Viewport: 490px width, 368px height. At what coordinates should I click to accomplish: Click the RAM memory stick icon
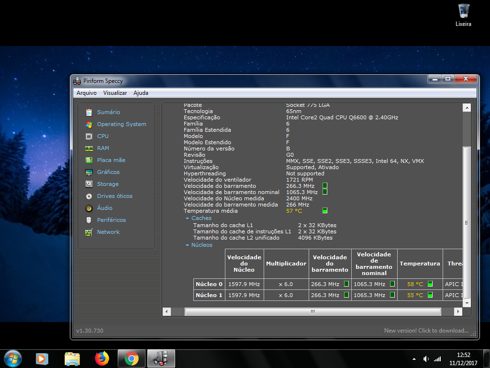coord(89,149)
